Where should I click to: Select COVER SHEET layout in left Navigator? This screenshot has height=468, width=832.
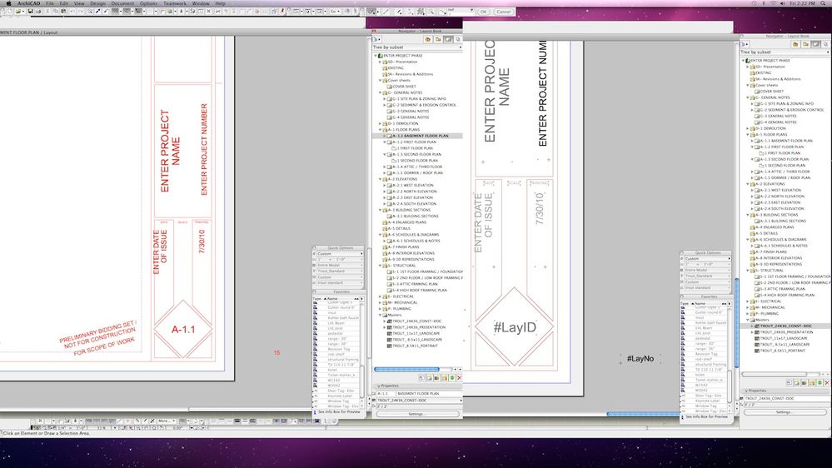pos(404,87)
